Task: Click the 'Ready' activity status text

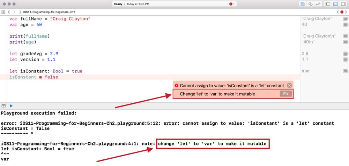Action: point(118,4)
